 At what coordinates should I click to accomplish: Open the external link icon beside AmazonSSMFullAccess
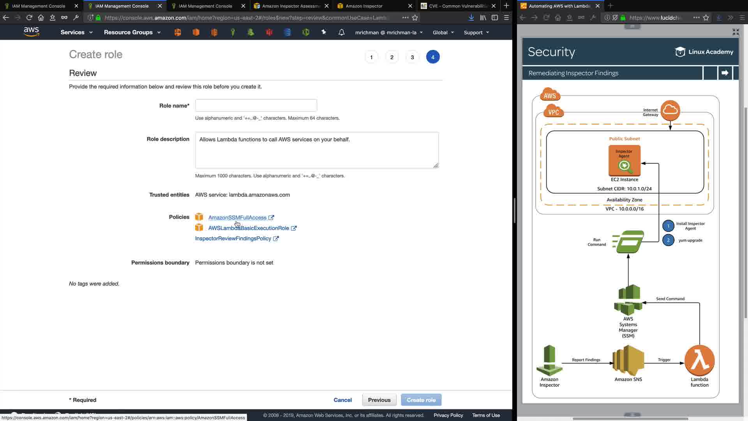click(x=271, y=218)
